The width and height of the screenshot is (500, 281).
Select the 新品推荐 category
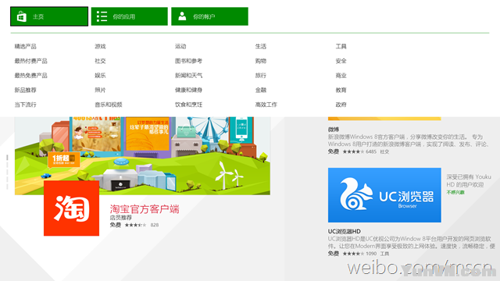click(25, 91)
